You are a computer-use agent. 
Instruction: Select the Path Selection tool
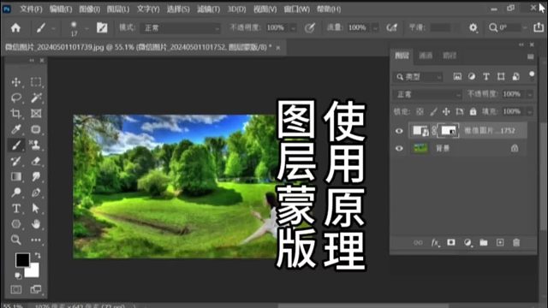coord(36,209)
